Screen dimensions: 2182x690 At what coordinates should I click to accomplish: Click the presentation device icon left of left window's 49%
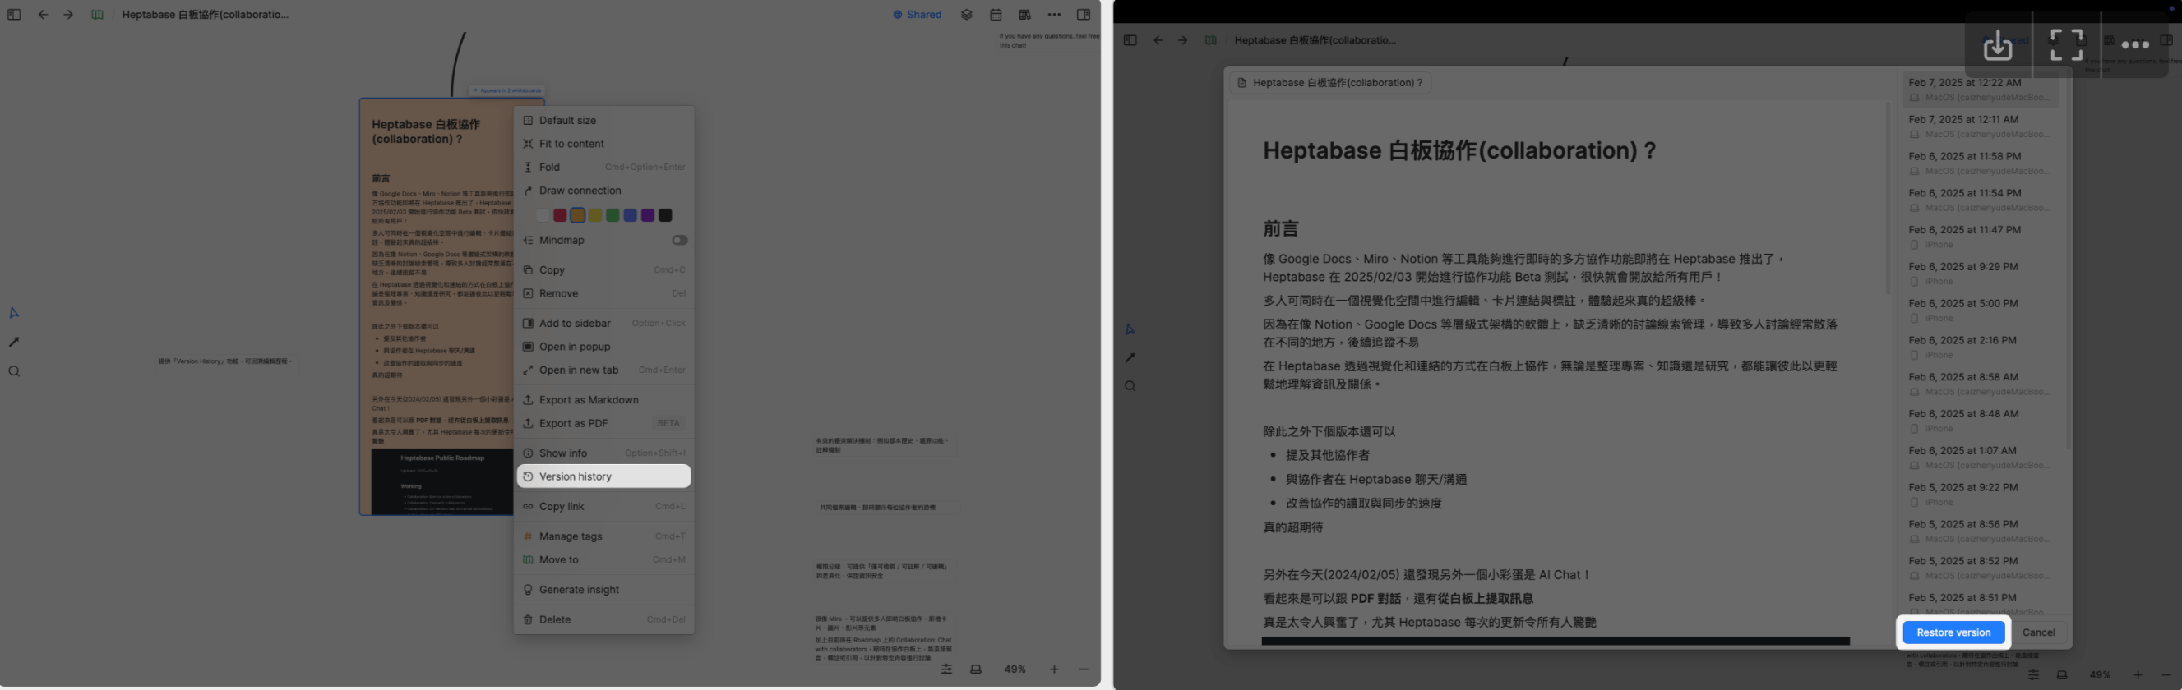point(976,669)
